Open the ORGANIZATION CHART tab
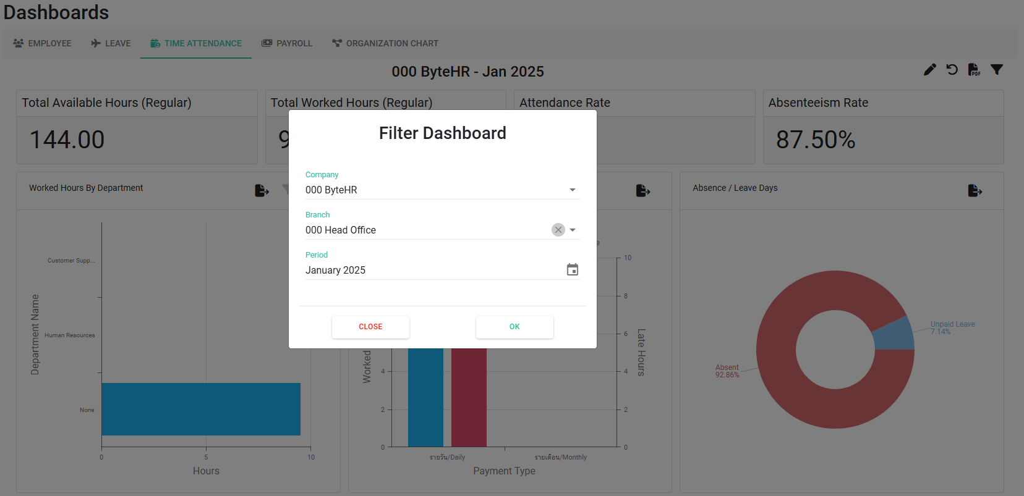The width and height of the screenshot is (1024, 496). 385,43
